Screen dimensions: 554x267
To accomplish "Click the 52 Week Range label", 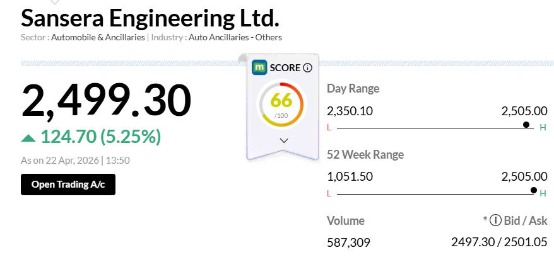I will tap(365, 154).
